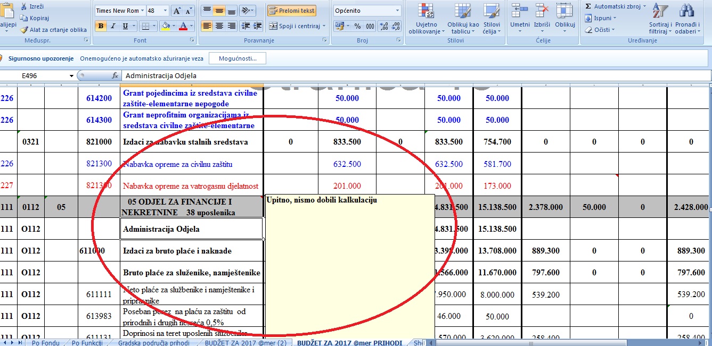
Task: Toggle bold formatting
Action: (x=101, y=26)
